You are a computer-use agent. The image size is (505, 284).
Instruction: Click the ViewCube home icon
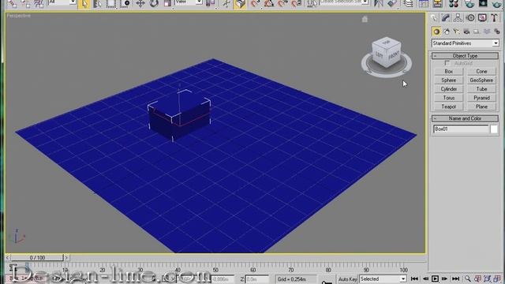365,19
